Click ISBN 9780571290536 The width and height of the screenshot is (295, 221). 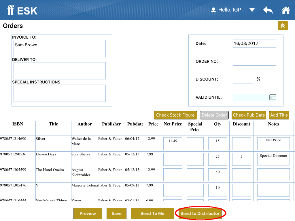[x=13, y=154]
